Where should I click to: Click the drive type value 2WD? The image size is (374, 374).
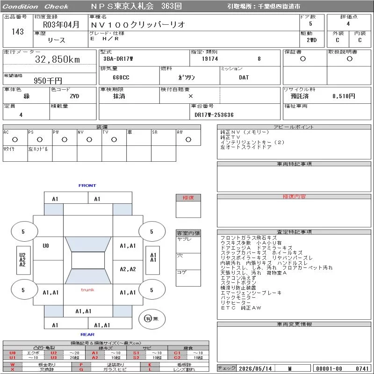pos(311,40)
